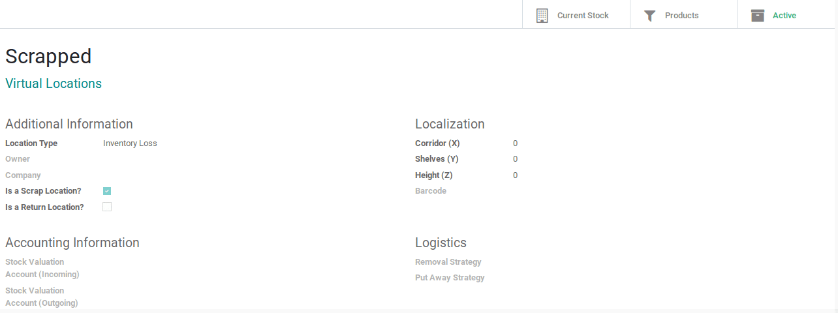The image size is (838, 313).
Task: Click the Height (Z) value field
Action: point(515,175)
